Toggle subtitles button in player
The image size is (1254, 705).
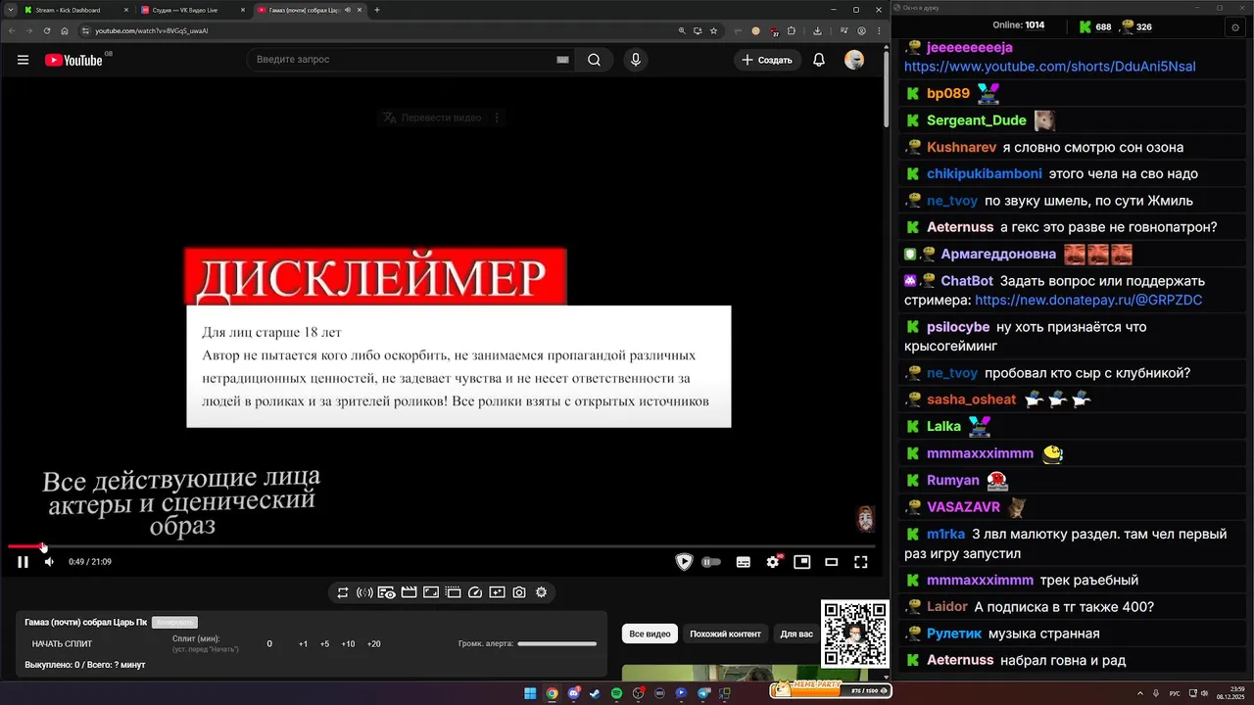(x=744, y=562)
